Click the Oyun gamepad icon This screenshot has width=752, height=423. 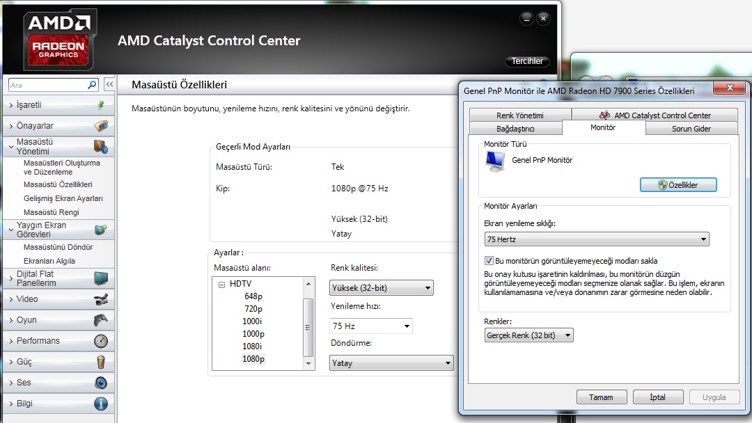tap(101, 319)
